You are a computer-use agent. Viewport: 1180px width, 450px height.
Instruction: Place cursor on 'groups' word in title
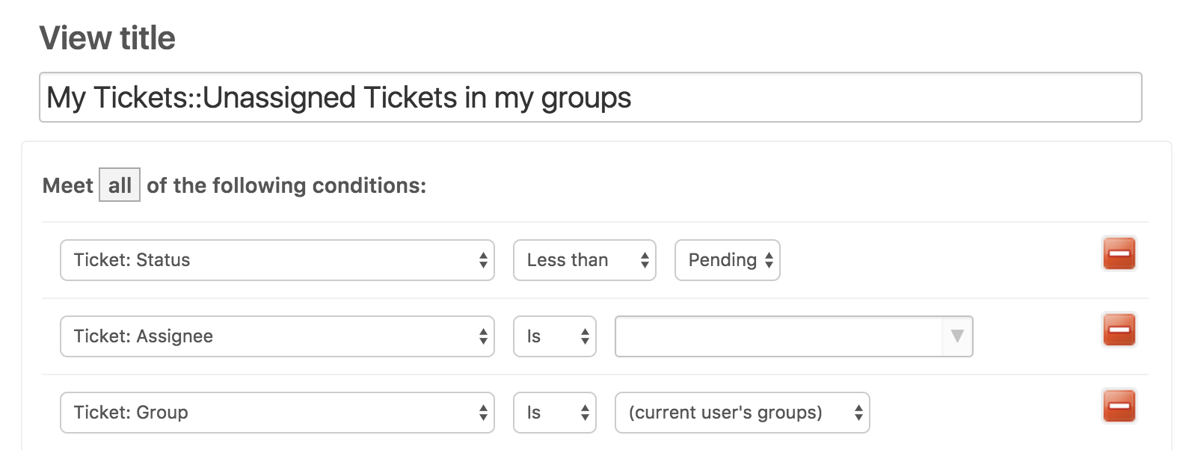click(586, 98)
